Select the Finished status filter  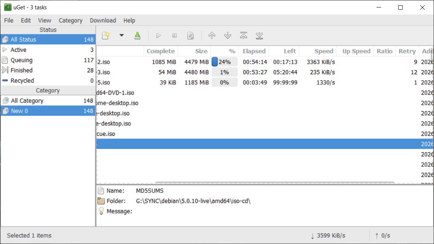[x=48, y=70]
